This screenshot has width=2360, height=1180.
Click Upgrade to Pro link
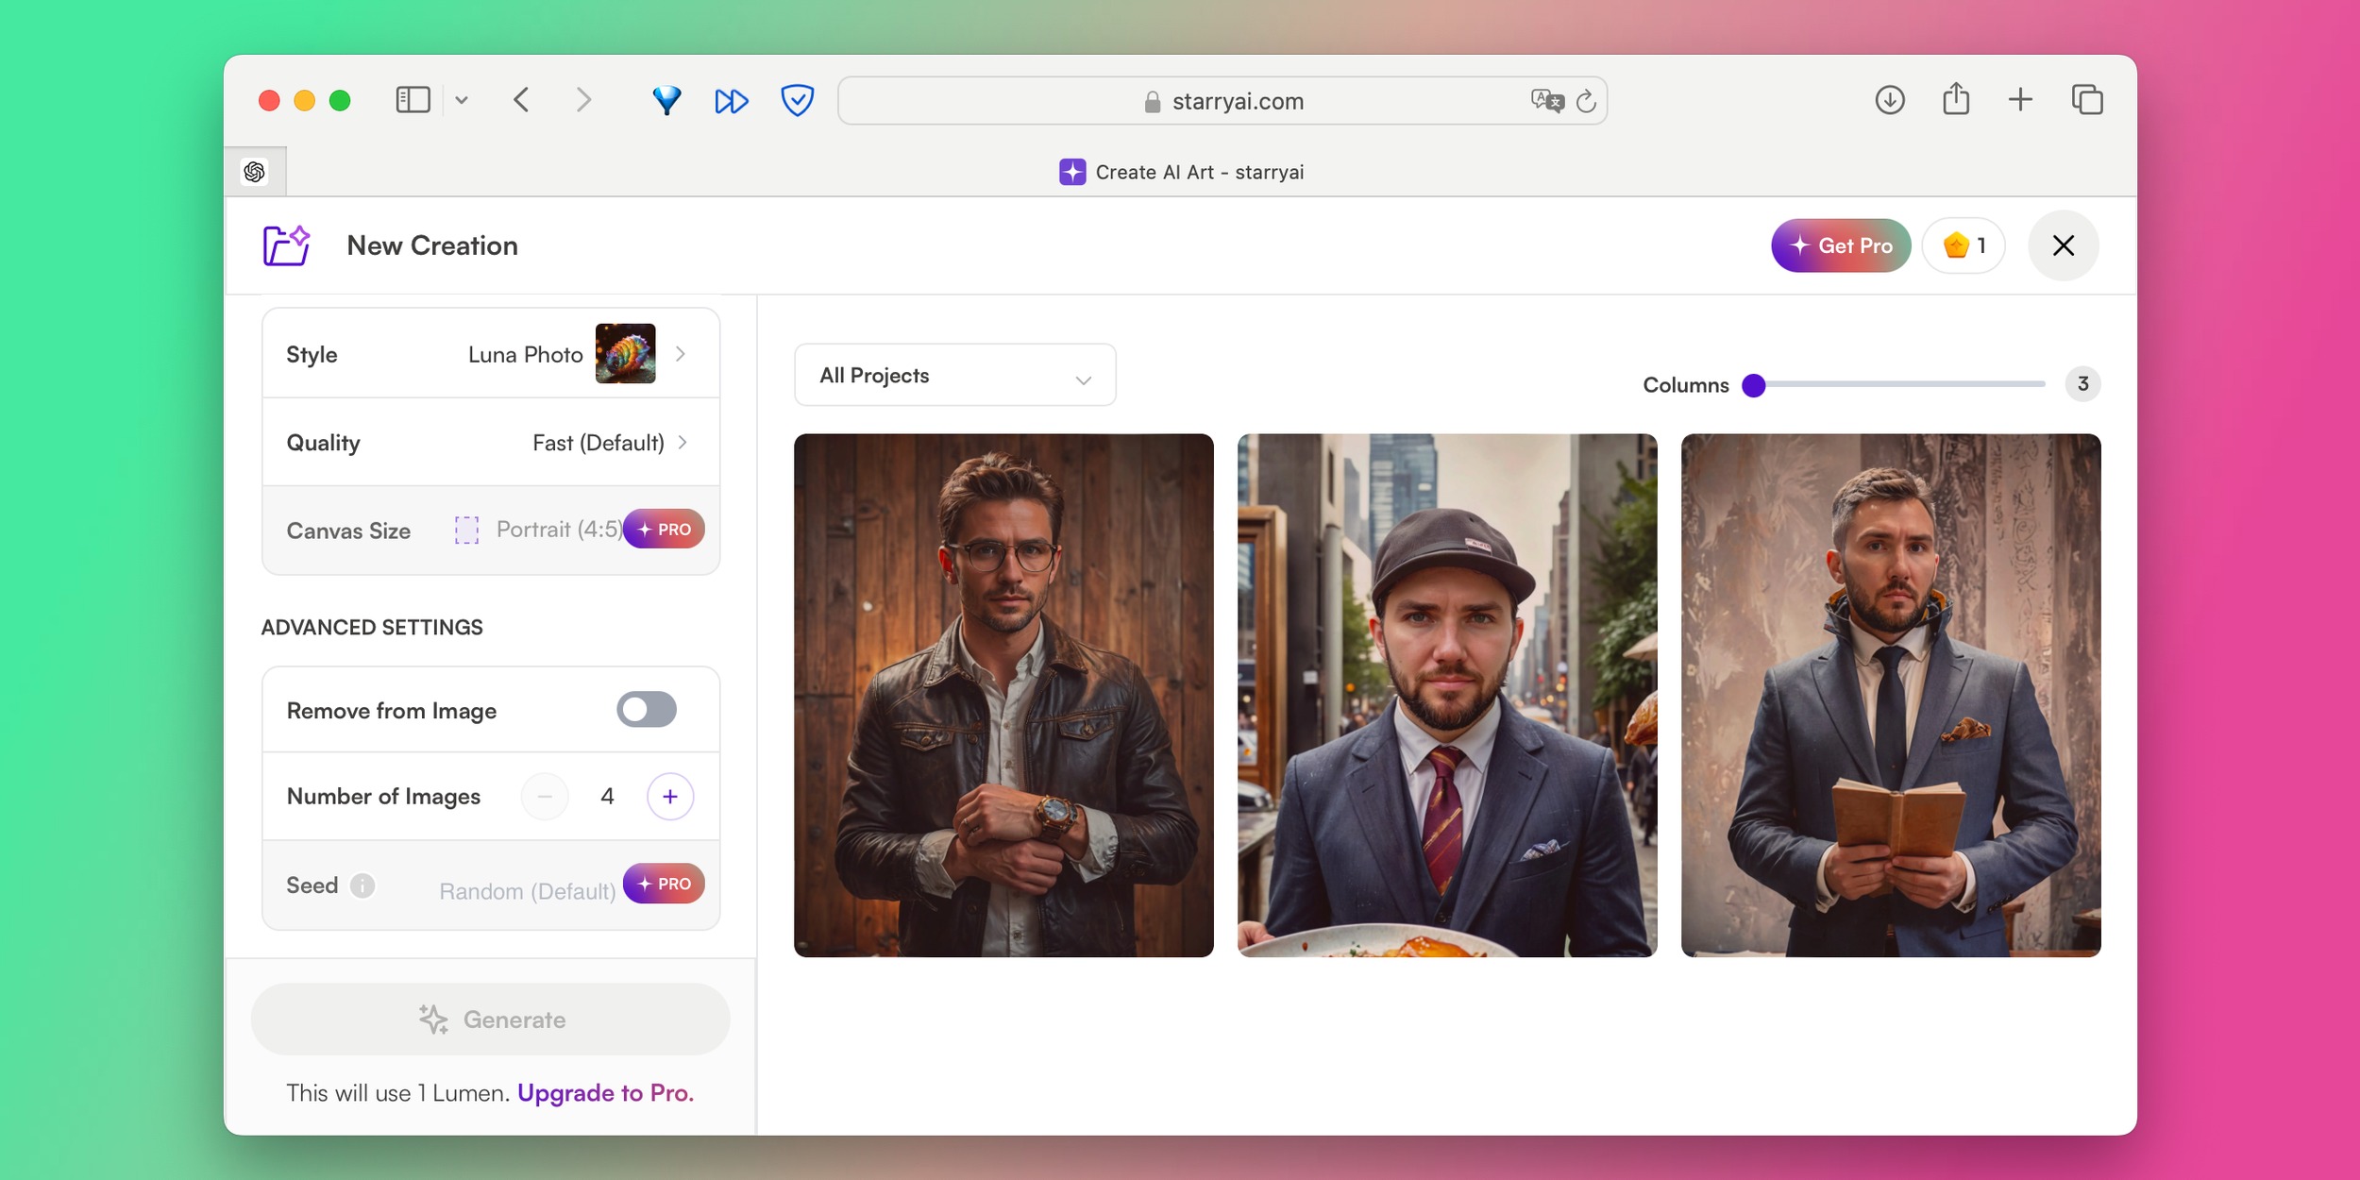(603, 1093)
